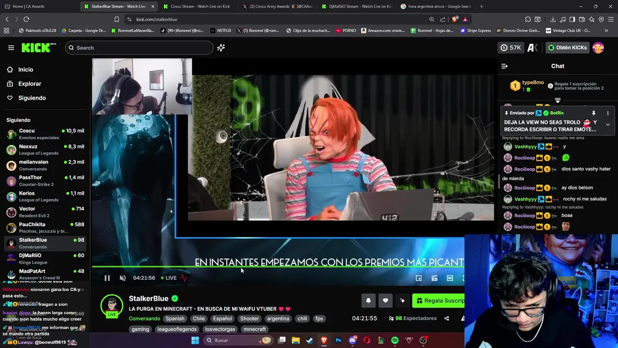618x348 pixels.
Task: Open the browser main menu
Action: click(611, 19)
